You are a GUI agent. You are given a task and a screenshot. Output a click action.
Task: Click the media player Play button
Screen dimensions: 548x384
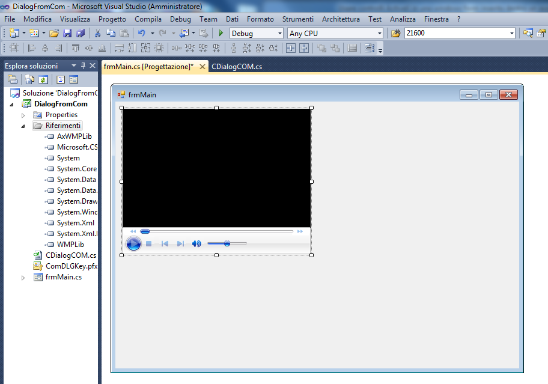tap(133, 243)
